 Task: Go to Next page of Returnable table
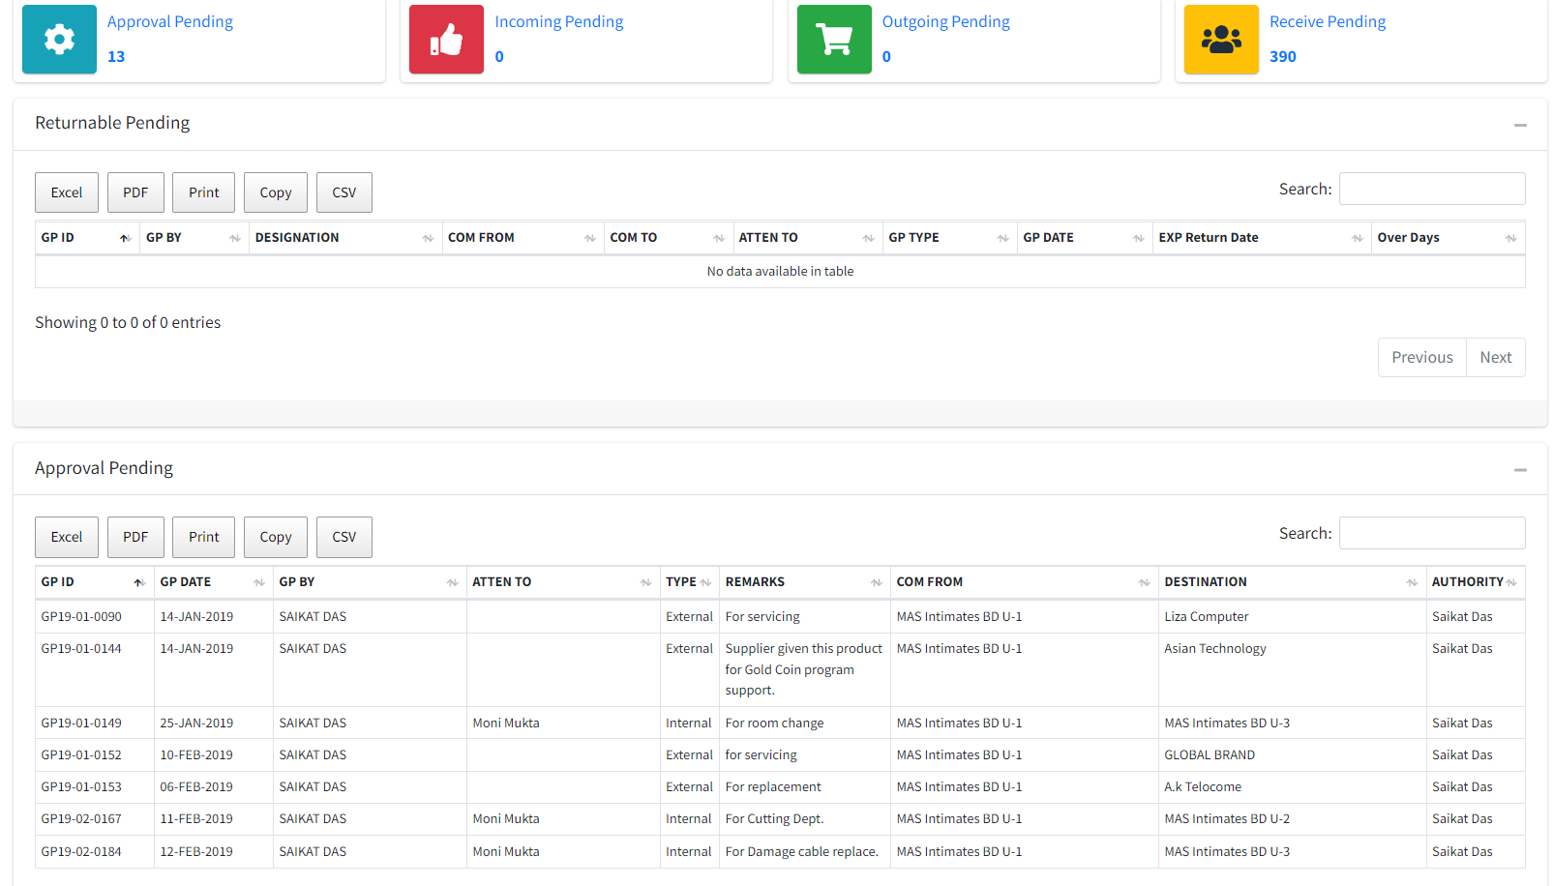[x=1495, y=357]
